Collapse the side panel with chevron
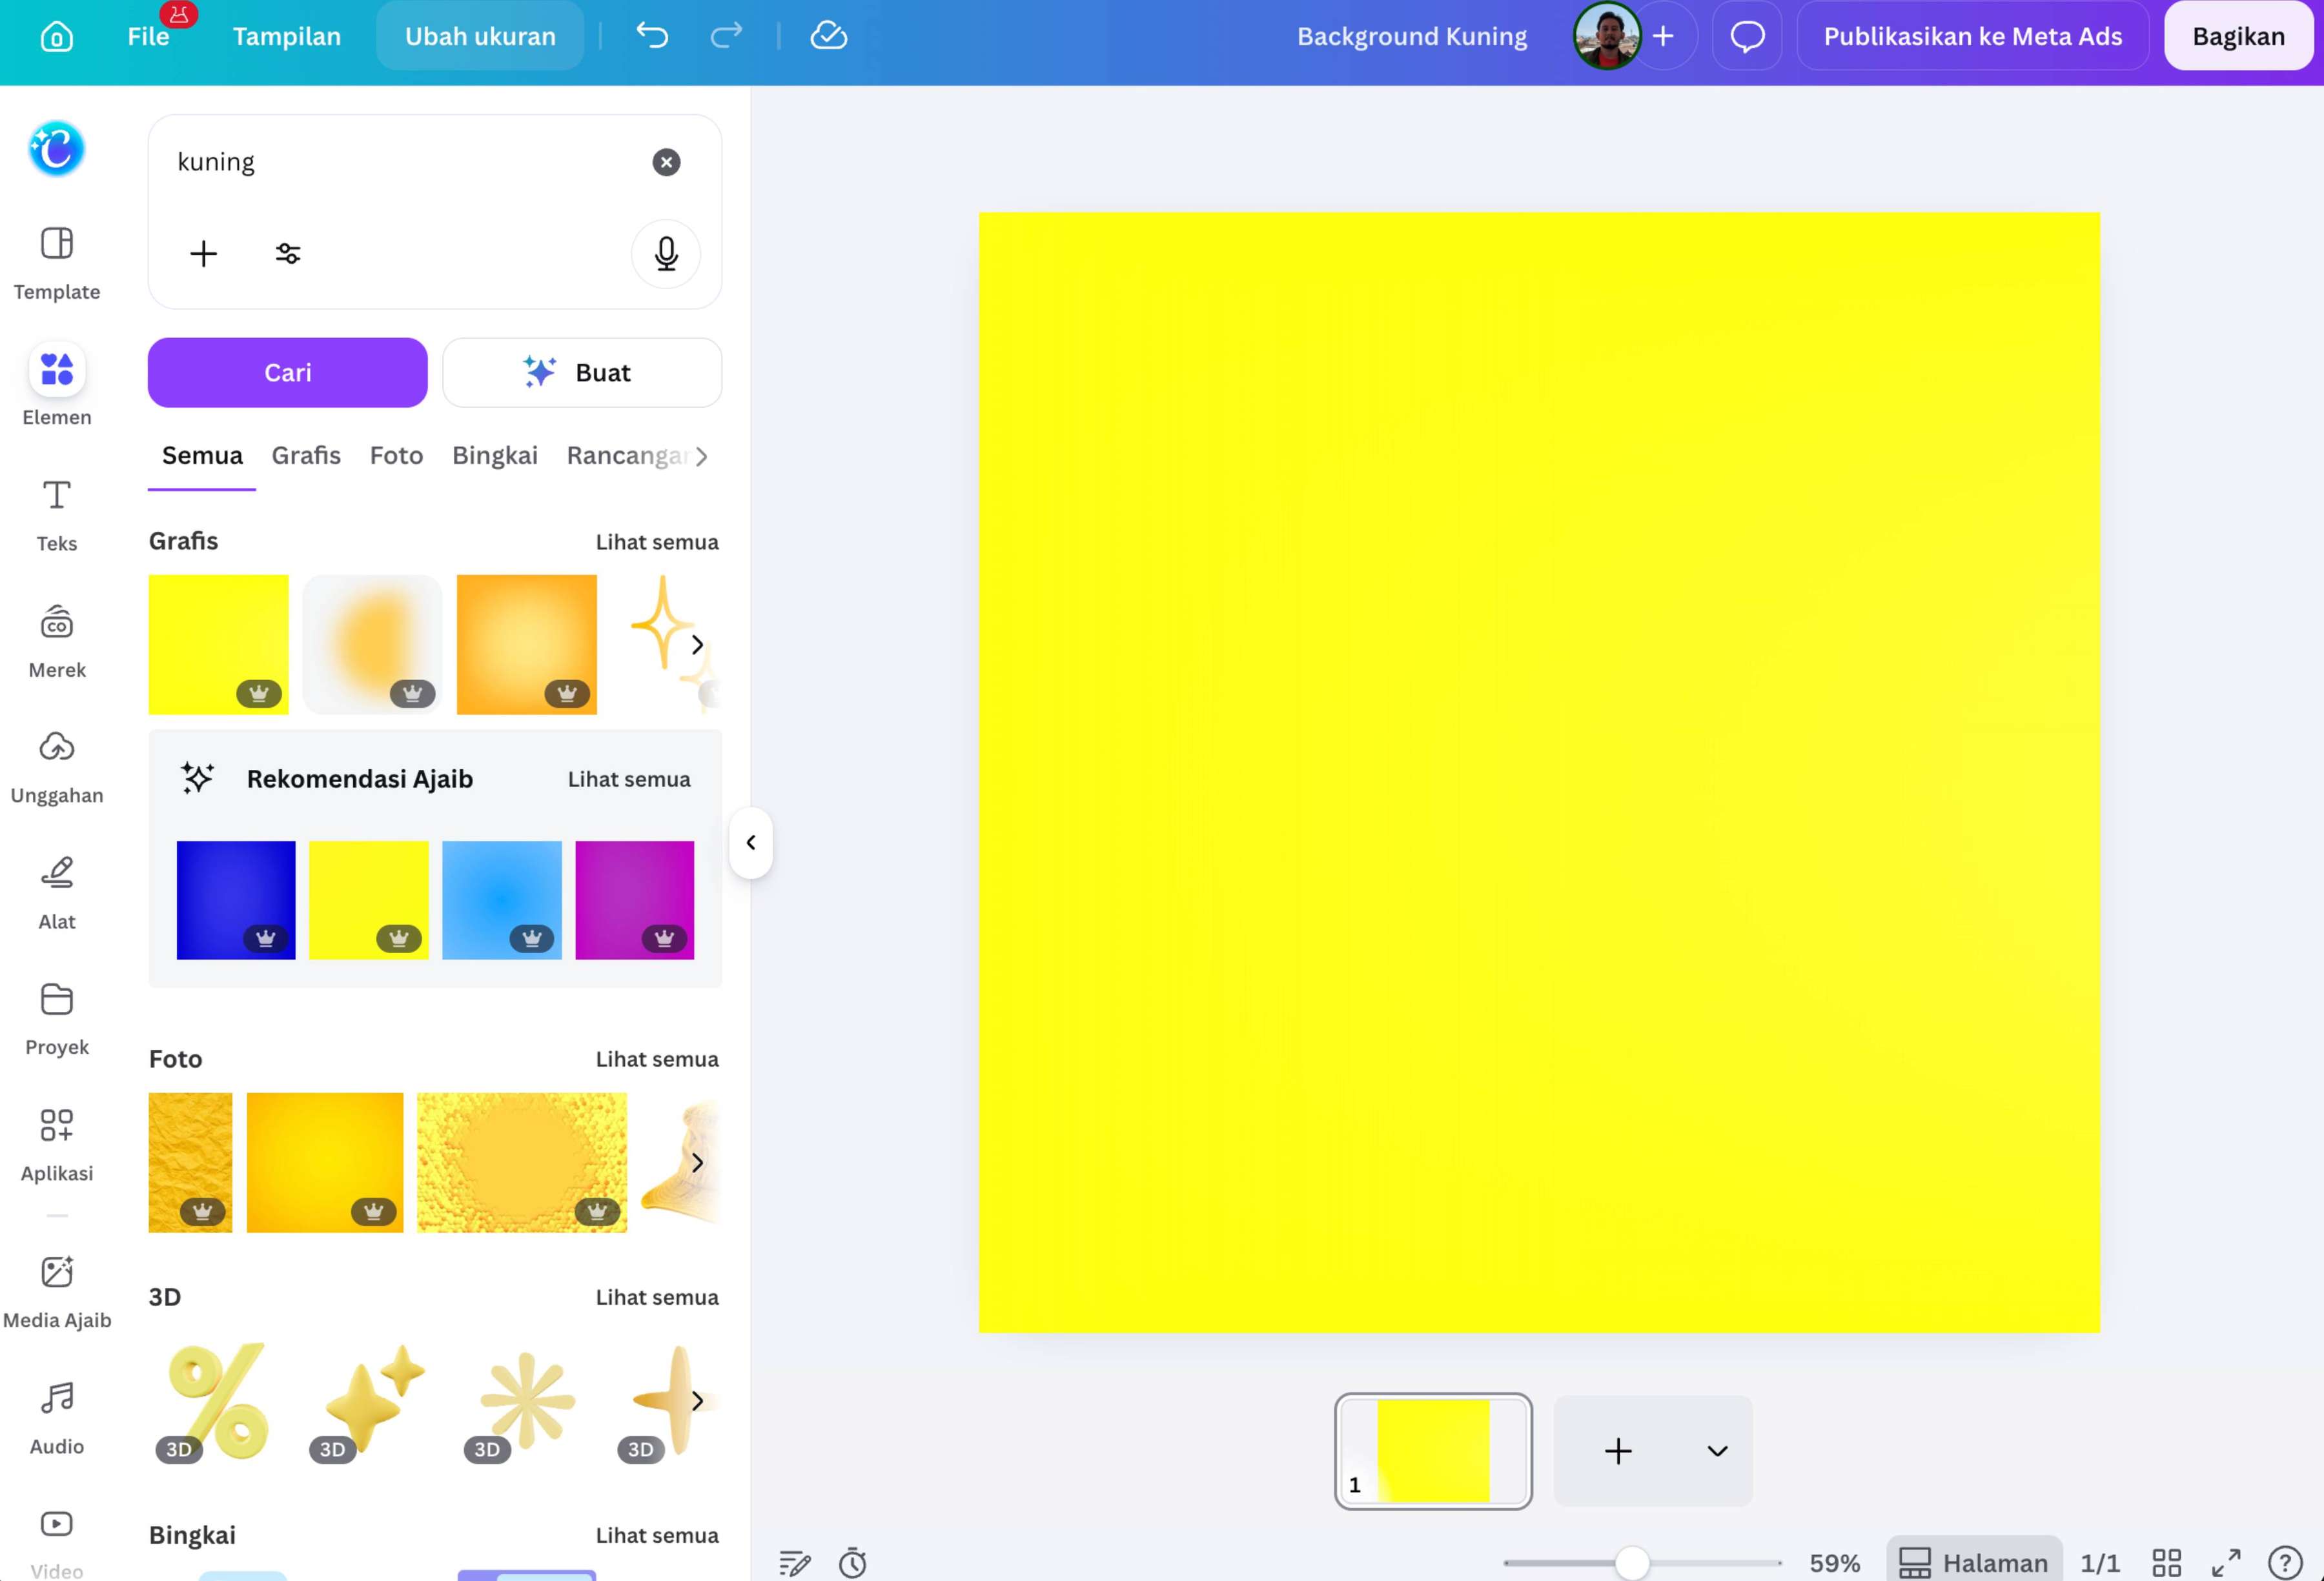This screenshot has height=1581, width=2324. click(751, 843)
